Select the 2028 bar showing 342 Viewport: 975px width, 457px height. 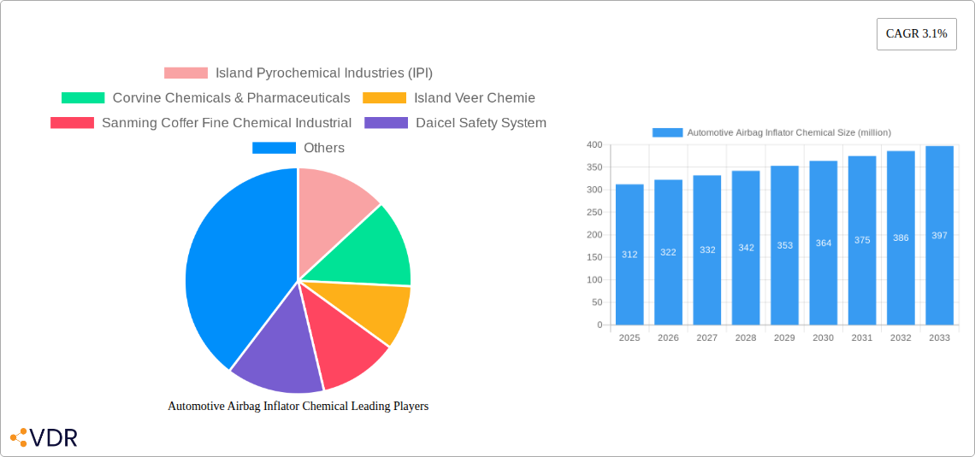[746, 248]
